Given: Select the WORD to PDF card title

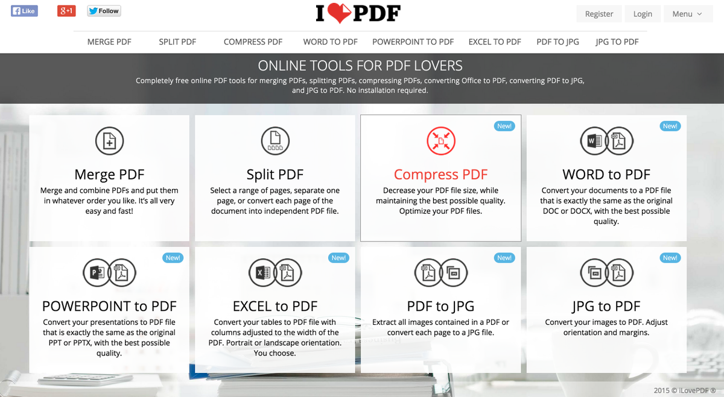Looking at the screenshot, I should click(x=606, y=175).
